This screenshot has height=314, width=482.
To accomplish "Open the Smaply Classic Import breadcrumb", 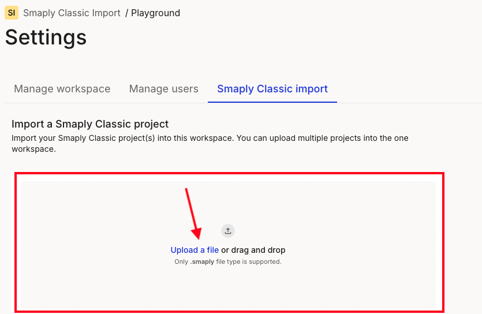I will [x=72, y=13].
